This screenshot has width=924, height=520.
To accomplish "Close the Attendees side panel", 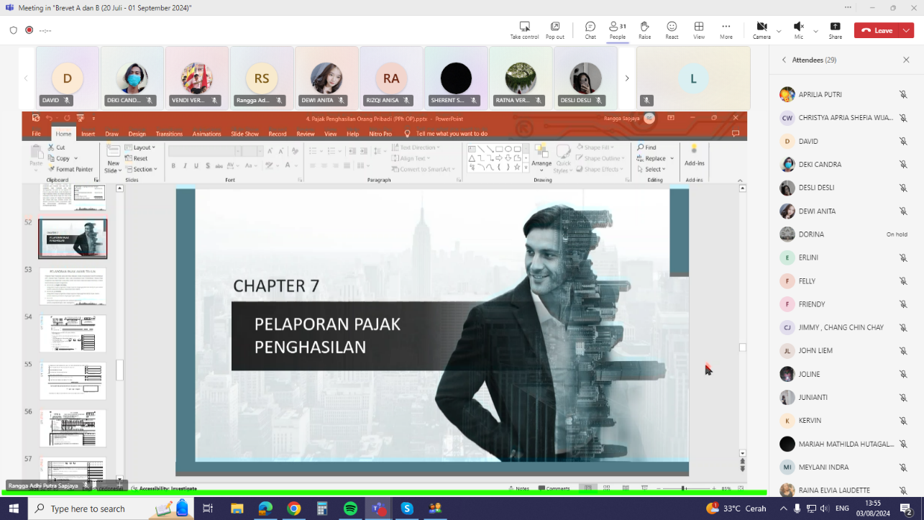I will (x=906, y=60).
